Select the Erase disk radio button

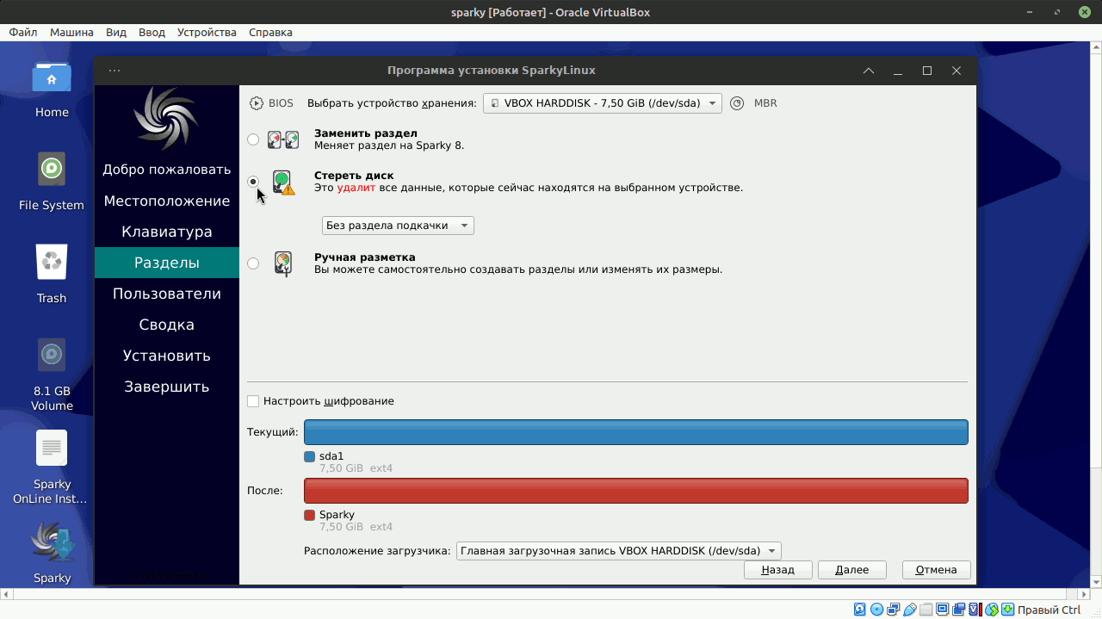tap(253, 182)
